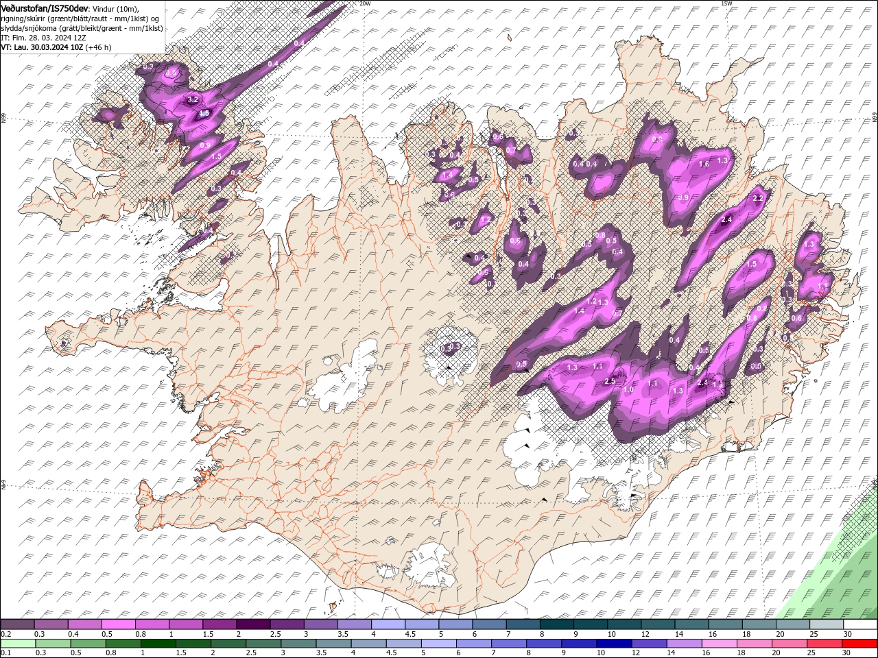Click the 20W longitude label

(366, 3)
